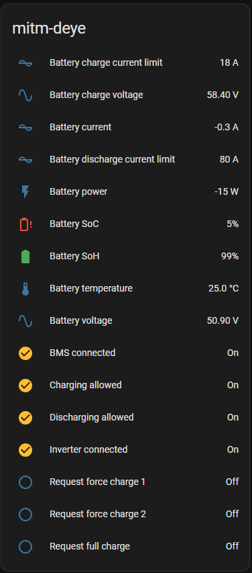
Task: Click the Charging allowed check circle
Action: pos(25,385)
